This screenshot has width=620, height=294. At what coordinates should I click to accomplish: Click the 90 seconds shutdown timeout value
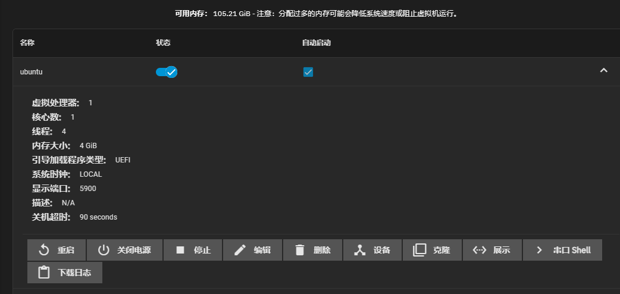click(x=98, y=217)
